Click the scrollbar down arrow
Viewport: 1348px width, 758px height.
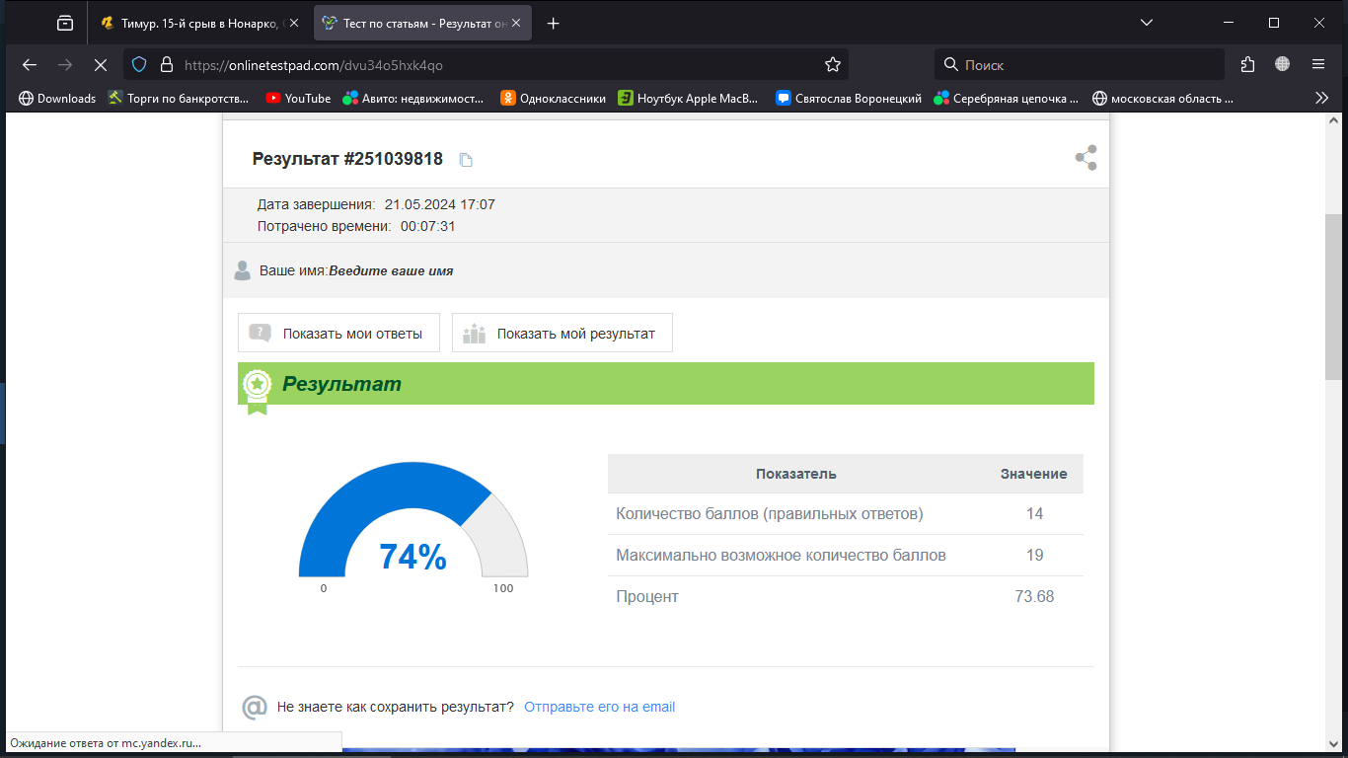tap(1333, 743)
